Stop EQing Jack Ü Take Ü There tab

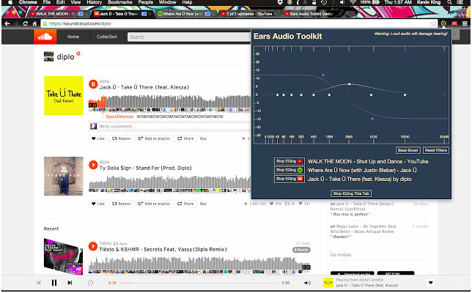[290, 179]
